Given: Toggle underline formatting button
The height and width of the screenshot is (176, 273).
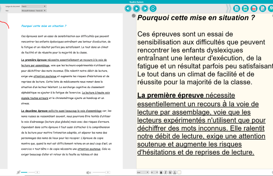Looking at the screenshot, I should (x=170, y=172).
